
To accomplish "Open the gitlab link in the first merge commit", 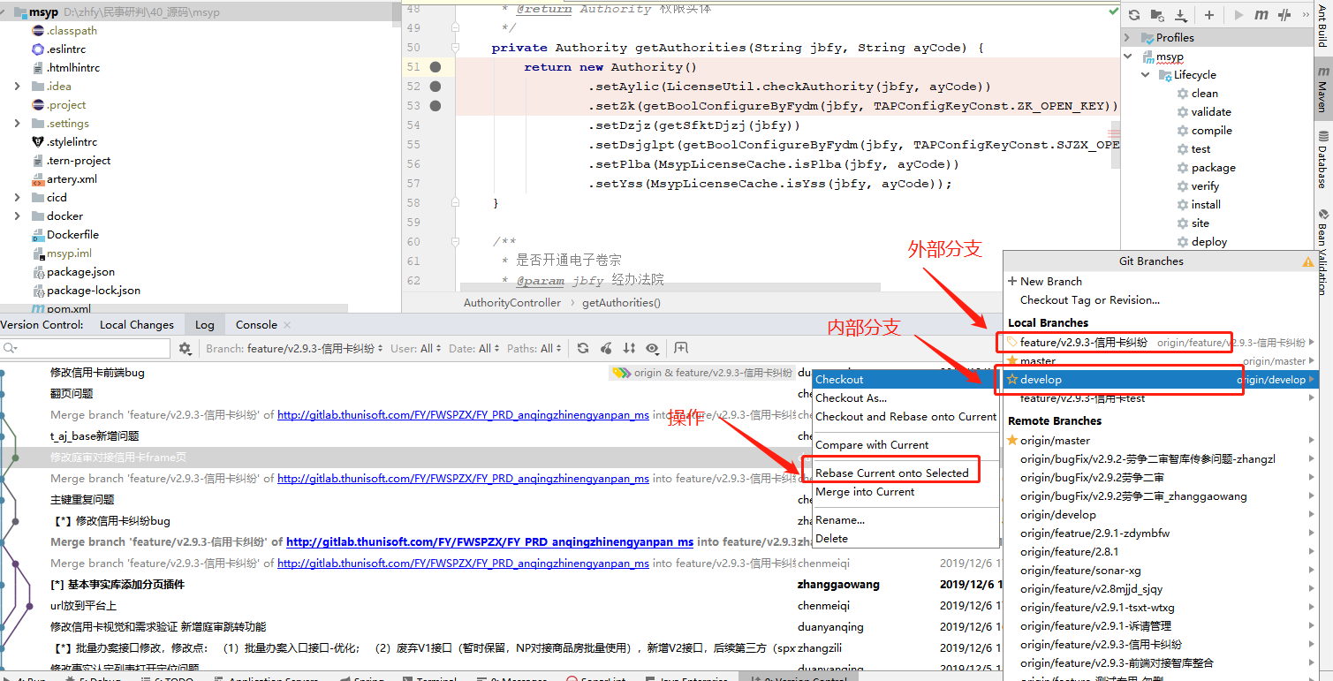I will (463, 415).
